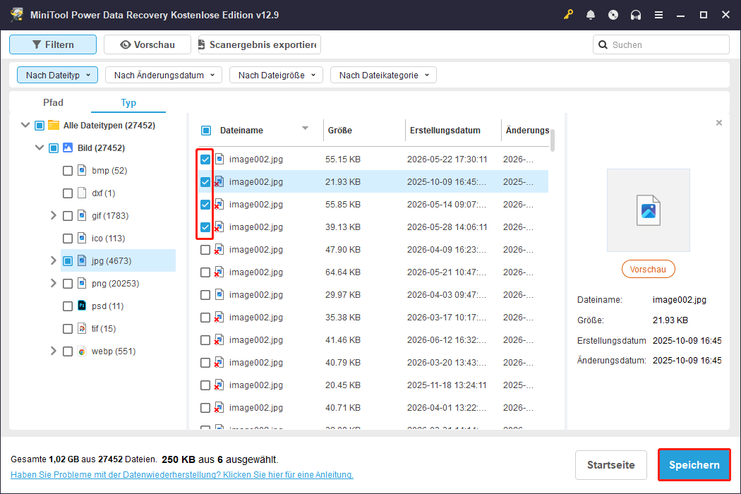Click the MiniTool app logo icon
The image size is (741, 494).
17,15
